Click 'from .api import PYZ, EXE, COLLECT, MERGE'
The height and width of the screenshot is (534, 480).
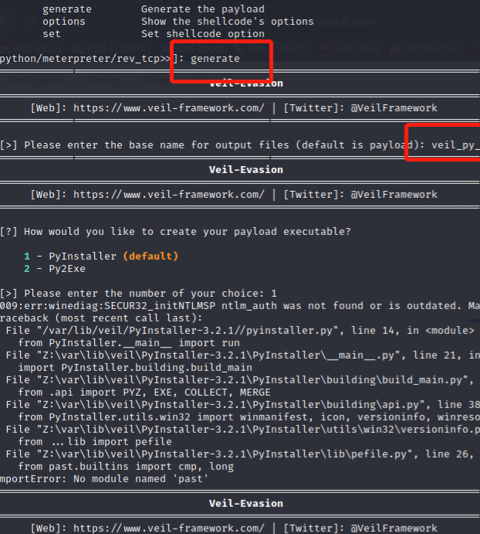[x=144, y=393]
